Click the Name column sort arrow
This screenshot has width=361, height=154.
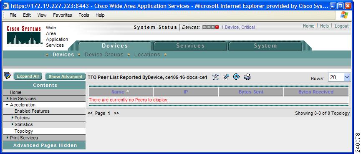tap(128, 91)
